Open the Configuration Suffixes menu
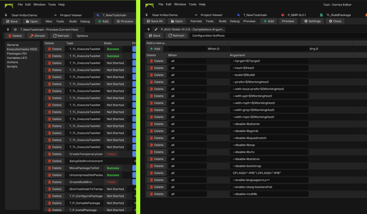The height and width of the screenshot is (214, 367). (x=208, y=36)
